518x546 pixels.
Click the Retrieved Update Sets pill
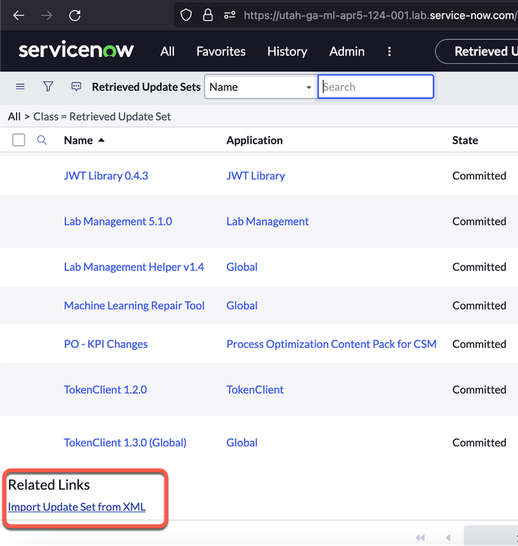(x=477, y=52)
